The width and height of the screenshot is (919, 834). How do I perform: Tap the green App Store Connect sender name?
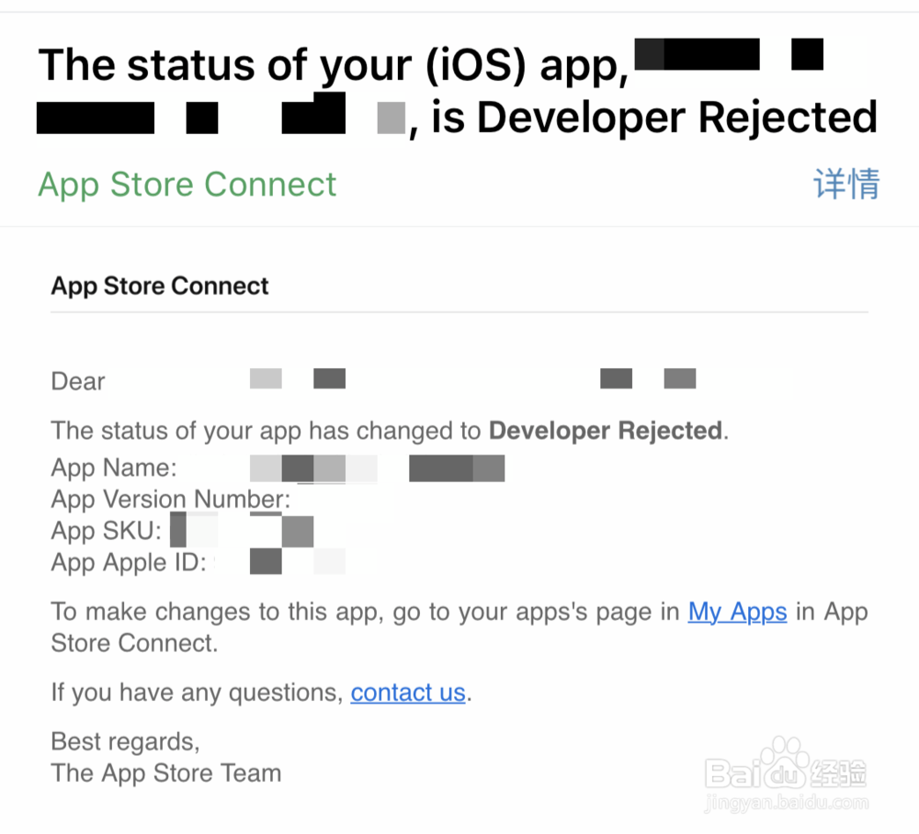point(187,185)
